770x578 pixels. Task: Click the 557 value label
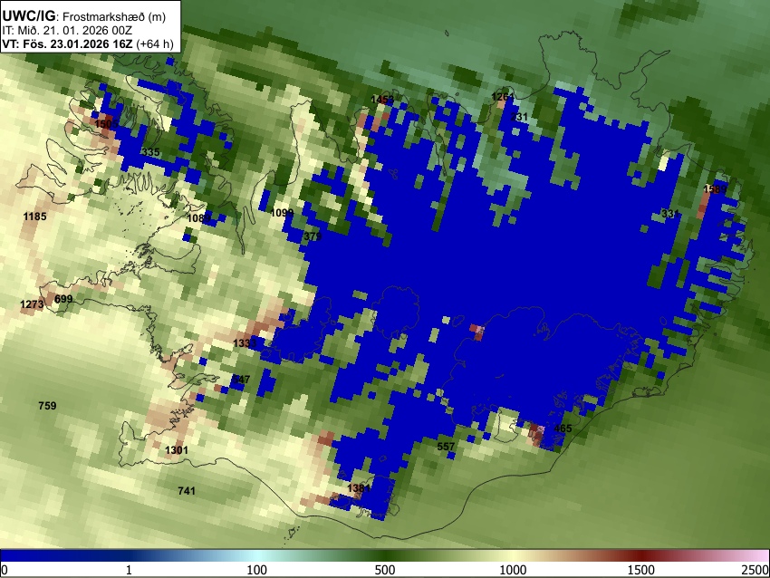click(446, 447)
